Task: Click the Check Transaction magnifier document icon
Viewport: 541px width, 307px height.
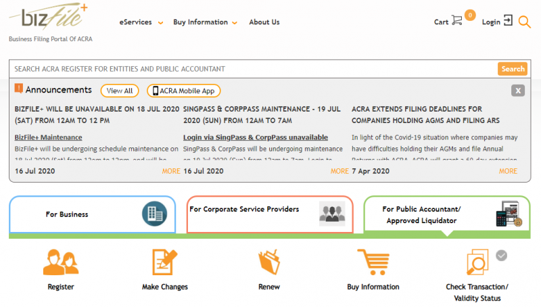Action: coord(477,262)
